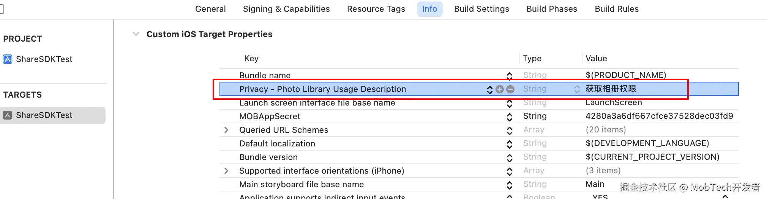767x199 pixels.
Task: Select the General tab
Action: tap(210, 9)
